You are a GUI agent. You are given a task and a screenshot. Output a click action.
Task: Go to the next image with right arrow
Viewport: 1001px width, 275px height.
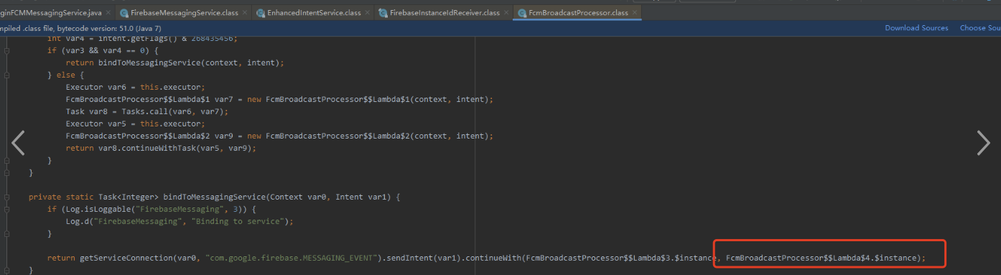pos(983,144)
